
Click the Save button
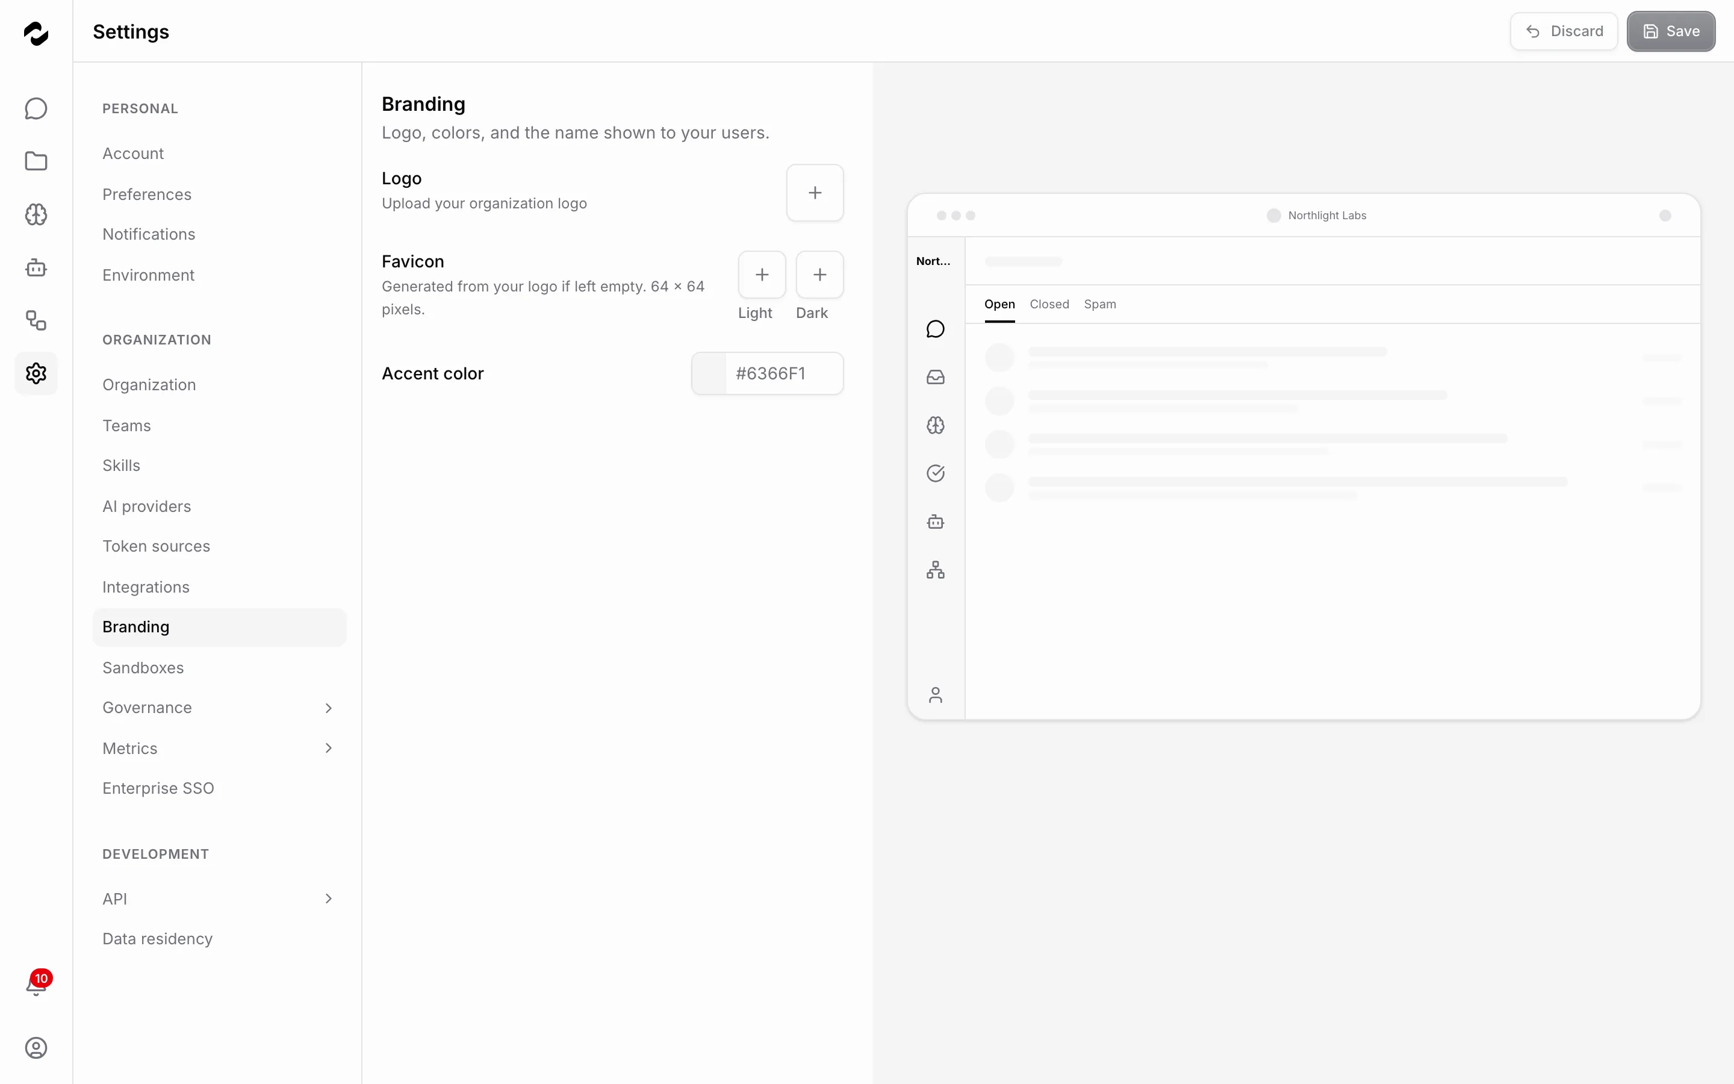(1670, 31)
